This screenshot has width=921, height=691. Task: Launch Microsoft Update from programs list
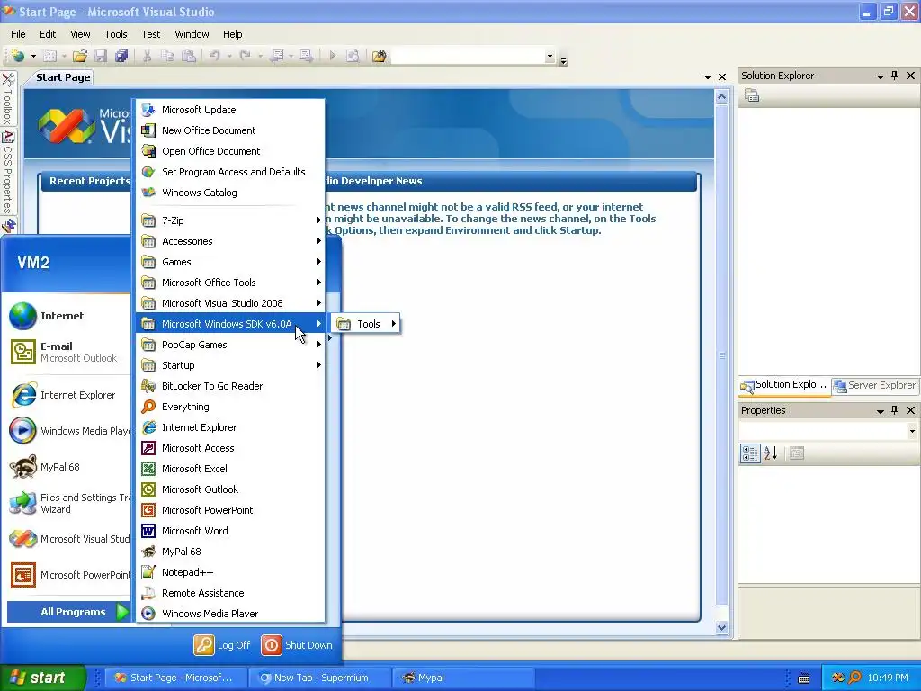pos(230,110)
